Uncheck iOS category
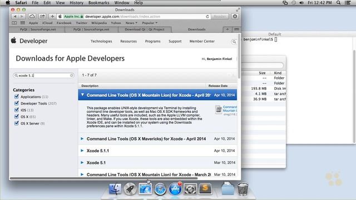The height and width of the screenshot is (200, 356). tap(16, 110)
